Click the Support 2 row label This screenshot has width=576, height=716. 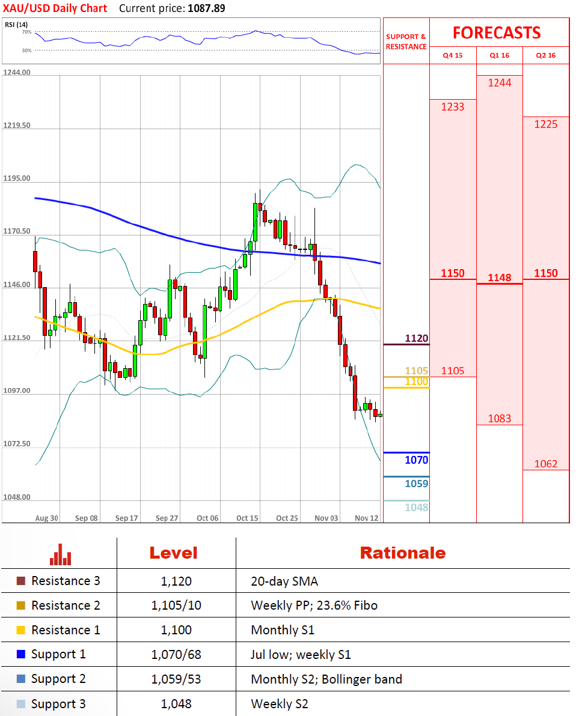pyautogui.click(x=58, y=679)
